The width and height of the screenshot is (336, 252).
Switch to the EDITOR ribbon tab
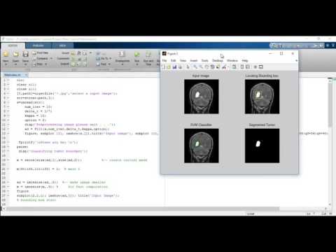tap(13, 45)
